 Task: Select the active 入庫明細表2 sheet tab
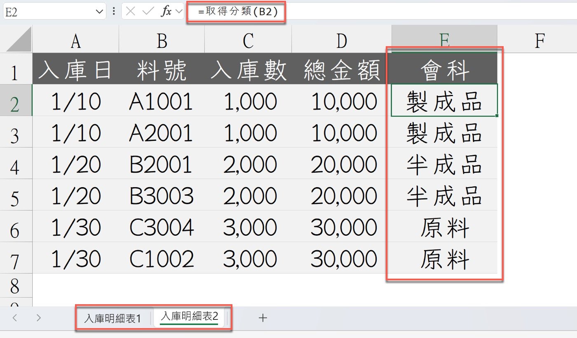pyautogui.click(x=189, y=318)
